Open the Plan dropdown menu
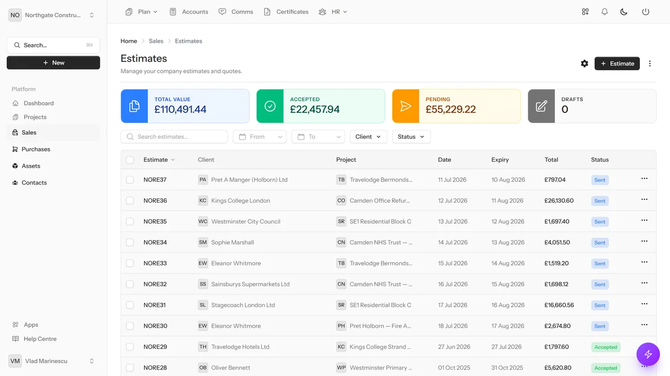The image size is (670, 376). pos(142,12)
